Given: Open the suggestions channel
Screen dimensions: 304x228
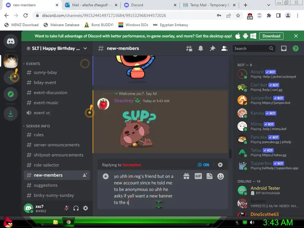Looking at the screenshot, I should click(57, 185).
